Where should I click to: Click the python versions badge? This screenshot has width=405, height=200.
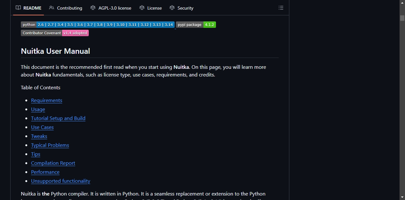tap(98, 25)
